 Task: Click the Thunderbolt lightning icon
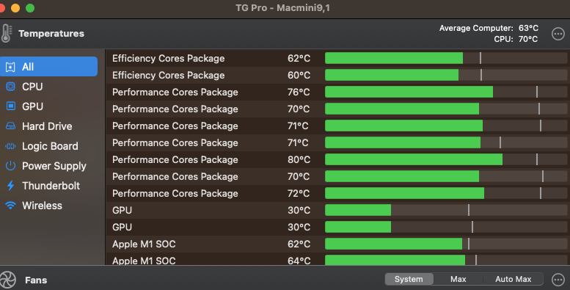click(x=10, y=186)
